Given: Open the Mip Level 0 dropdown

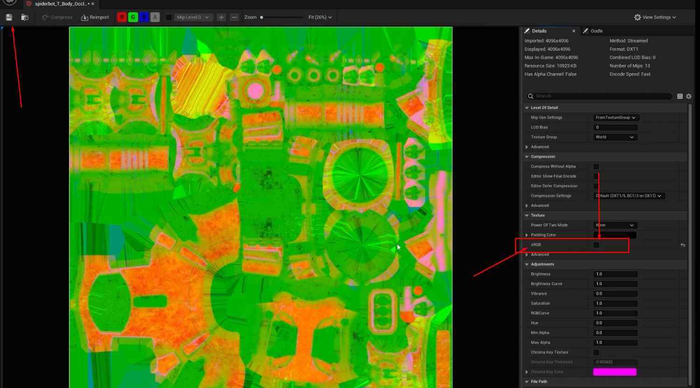Looking at the screenshot, I should (x=193, y=17).
